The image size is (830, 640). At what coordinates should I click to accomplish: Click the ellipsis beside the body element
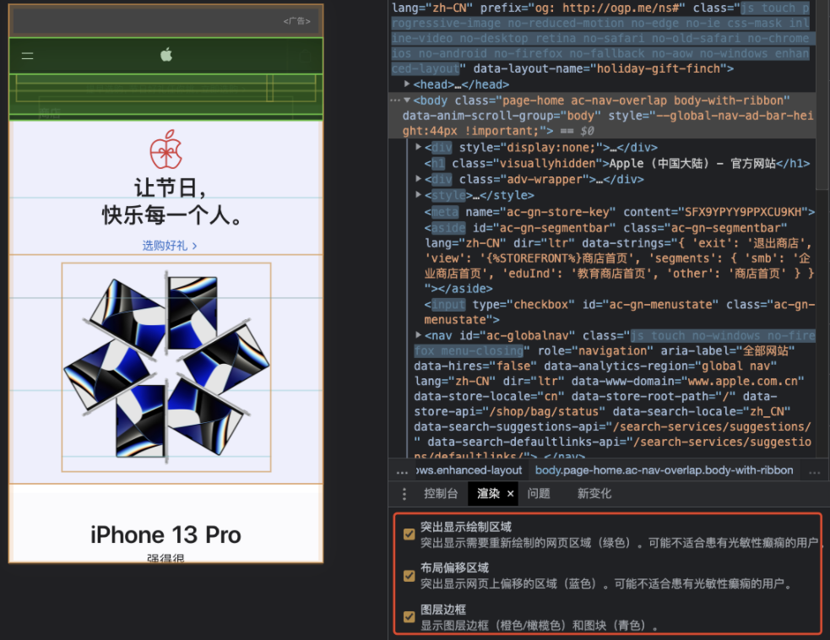[x=395, y=100]
